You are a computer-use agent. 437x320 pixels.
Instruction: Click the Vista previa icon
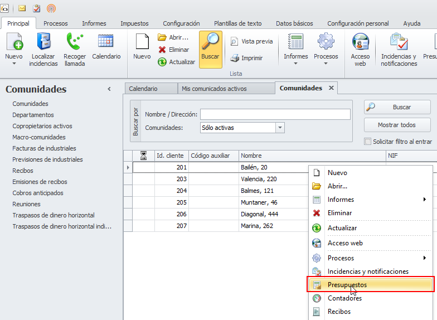[x=235, y=42]
